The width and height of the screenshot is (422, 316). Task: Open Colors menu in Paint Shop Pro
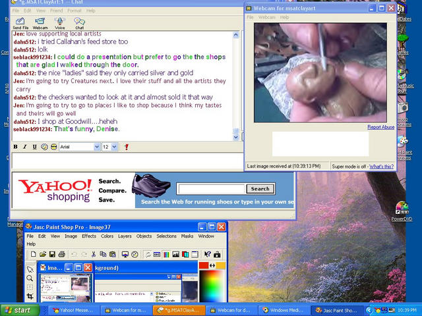(x=107, y=236)
